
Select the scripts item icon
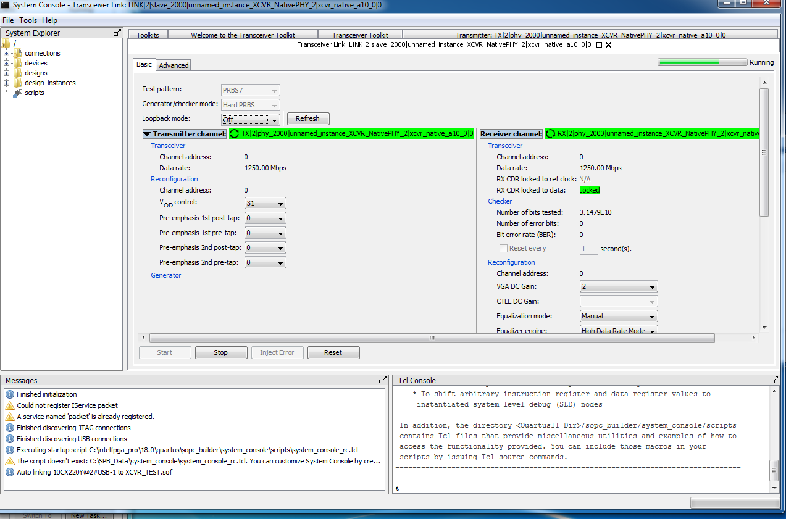click(x=17, y=93)
